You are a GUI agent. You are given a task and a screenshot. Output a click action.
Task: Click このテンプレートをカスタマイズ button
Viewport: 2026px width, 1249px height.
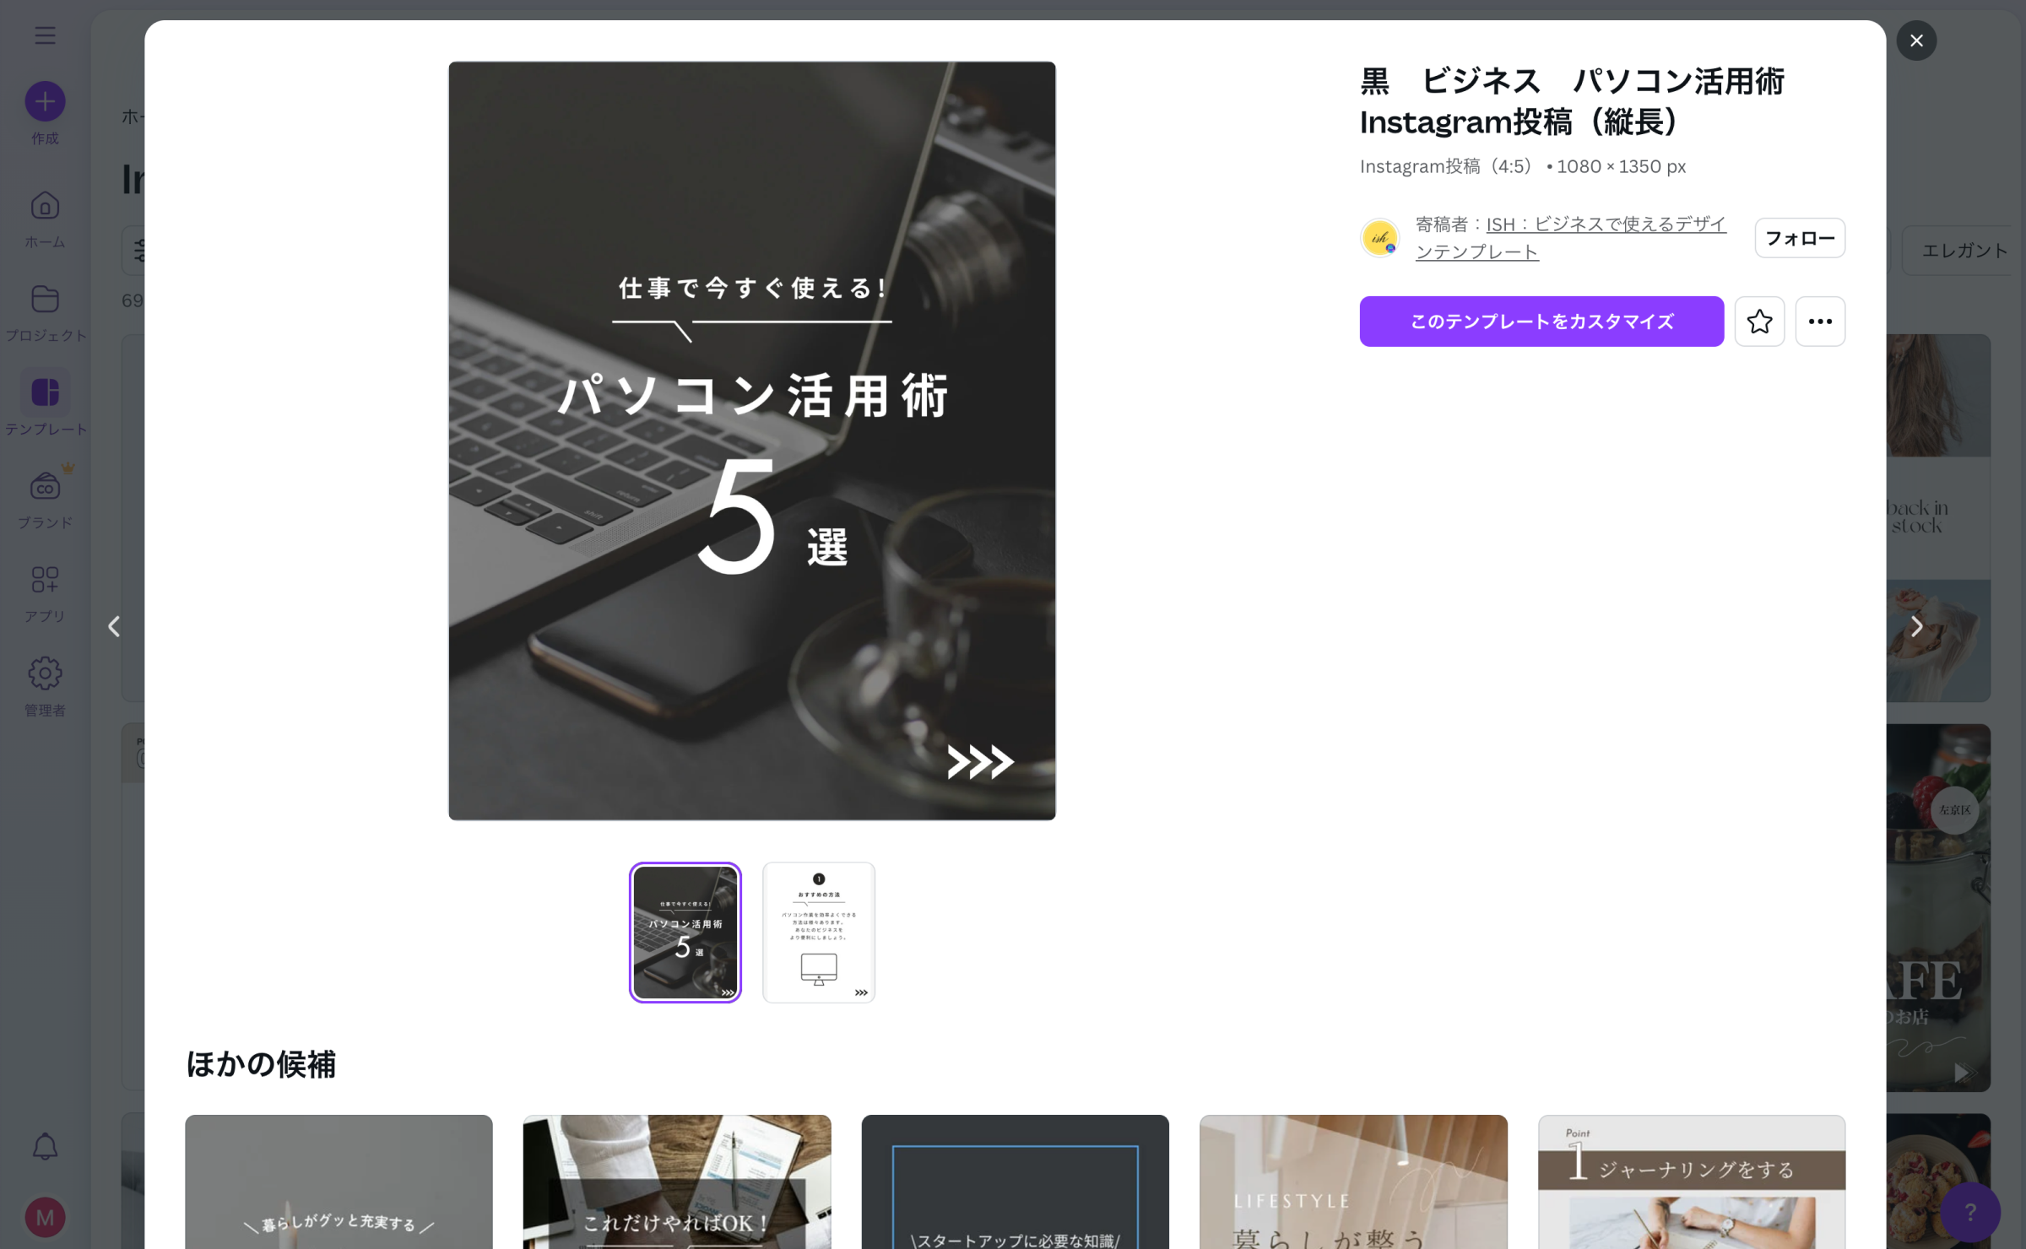(1541, 322)
